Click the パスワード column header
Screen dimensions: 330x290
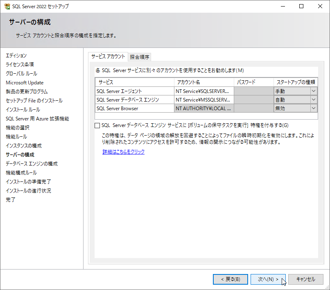pos(254,82)
